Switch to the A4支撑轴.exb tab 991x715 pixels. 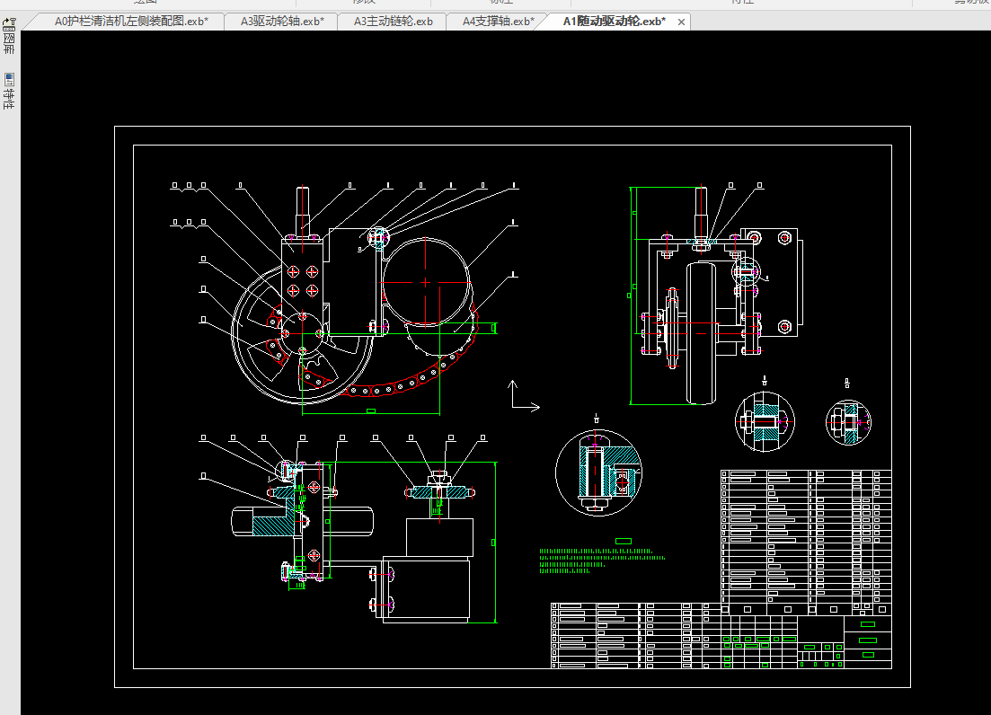[498, 22]
